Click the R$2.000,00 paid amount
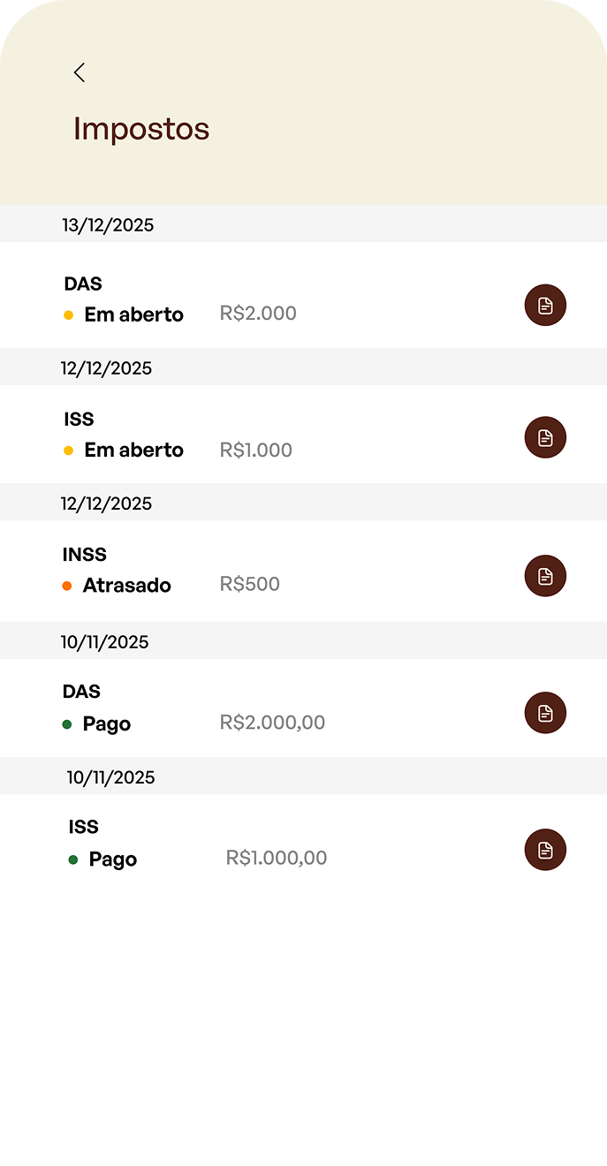 coord(272,723)
